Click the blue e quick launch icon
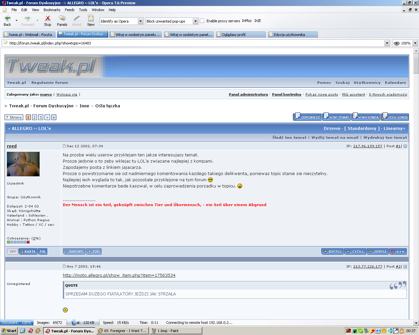The height and width of the screenshot is (335, 419). pos(23,331)
